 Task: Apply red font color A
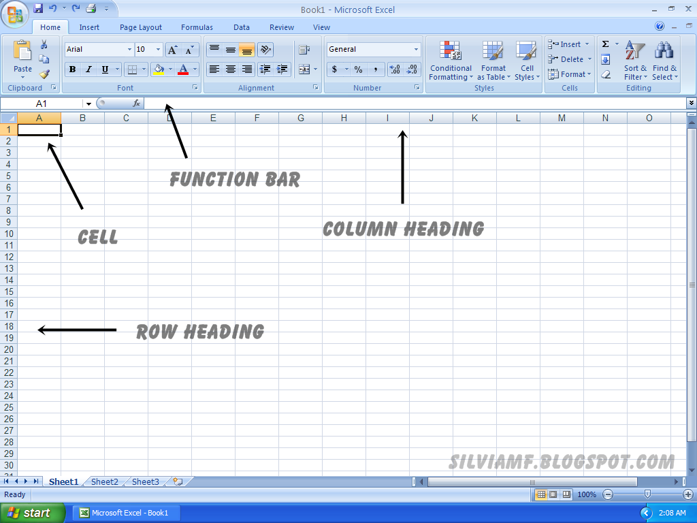point(183,69)
